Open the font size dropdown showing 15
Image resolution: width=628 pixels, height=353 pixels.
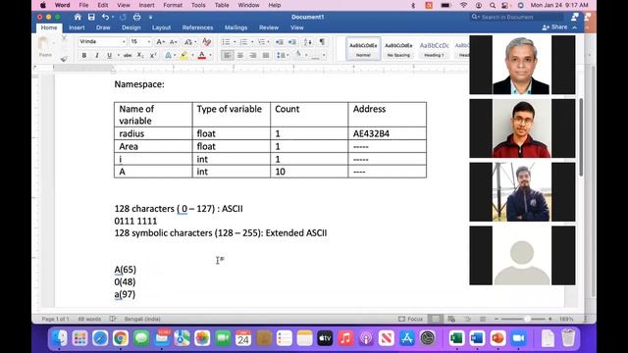(x=140, y=41)
